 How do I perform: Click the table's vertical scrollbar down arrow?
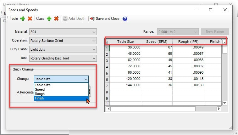click(x=224, y=103)
